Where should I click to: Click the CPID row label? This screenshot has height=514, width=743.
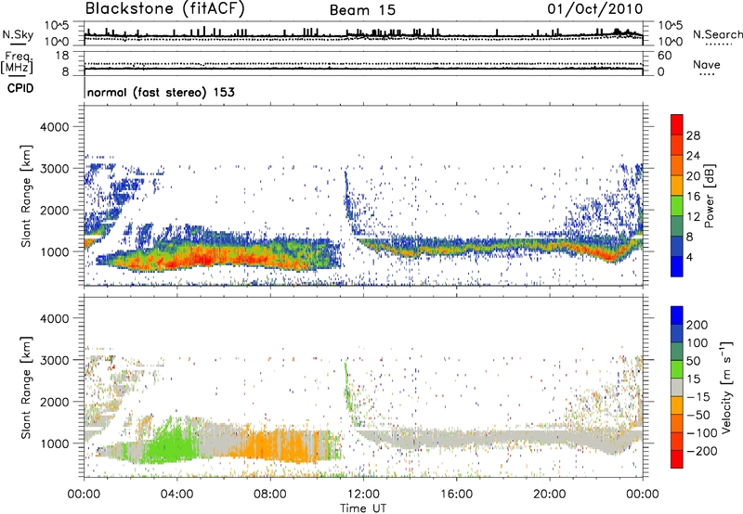click(x=20, y=88)
